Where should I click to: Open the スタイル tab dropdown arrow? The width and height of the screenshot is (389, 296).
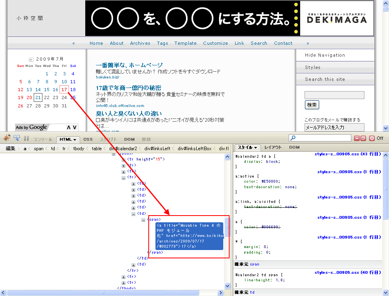255,148
